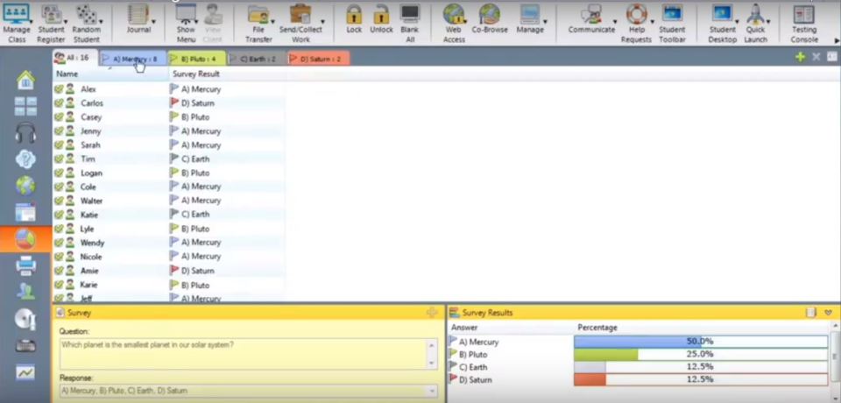Click the faded plus icon in Survey header

coord(432,312)
